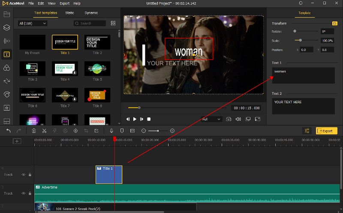Viewport: 343px width, 213px height.
Task: Open the Animation sidebar icon
Action: tap(7, 94)
